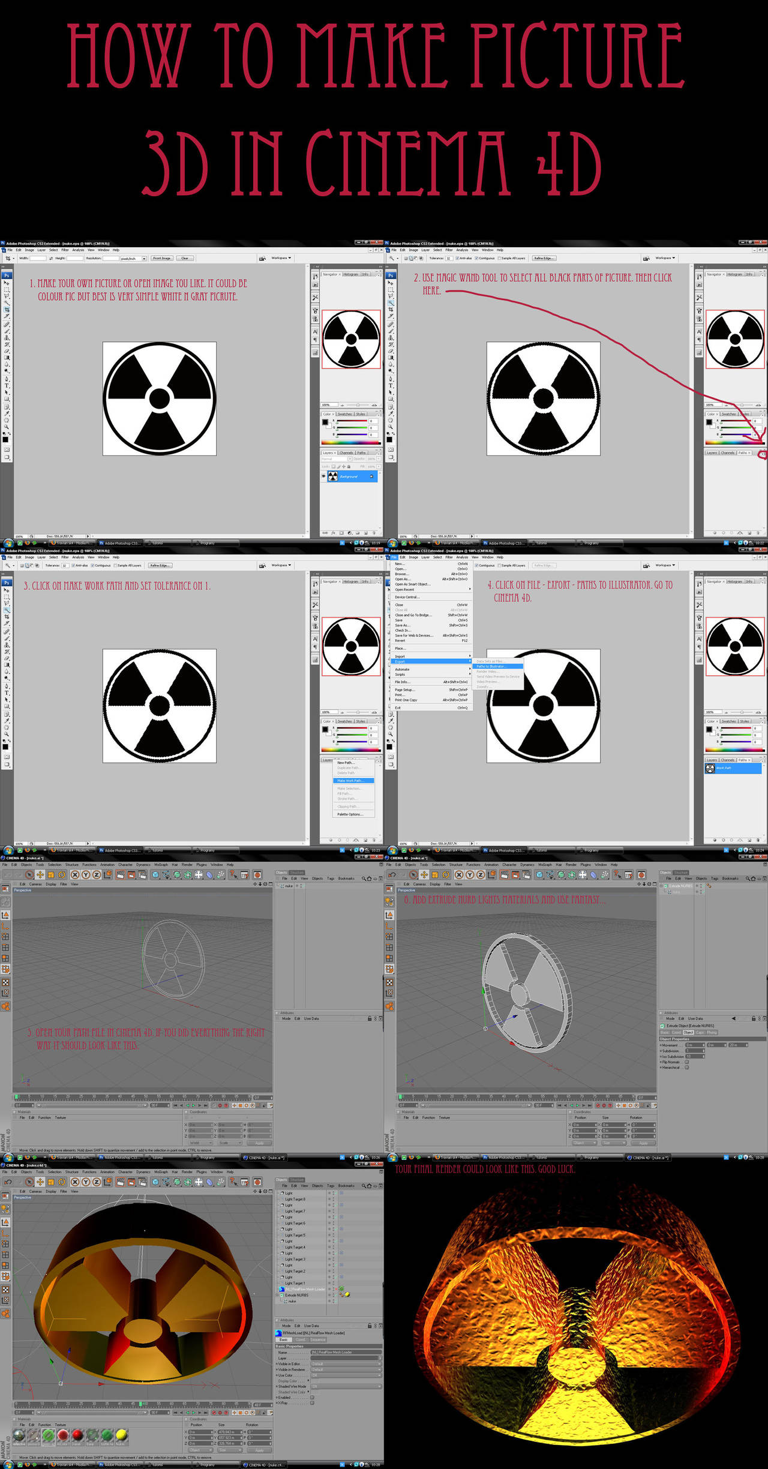Open Visible in Editor dropdown in step 7
Screen dimensions: 768x1469
coord(346,1363)
